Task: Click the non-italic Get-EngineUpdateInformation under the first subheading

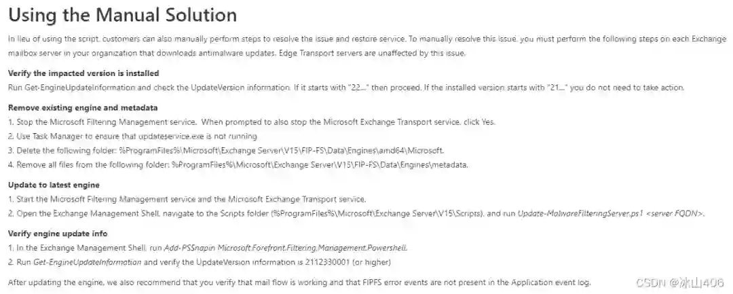Action: (80, 88)
